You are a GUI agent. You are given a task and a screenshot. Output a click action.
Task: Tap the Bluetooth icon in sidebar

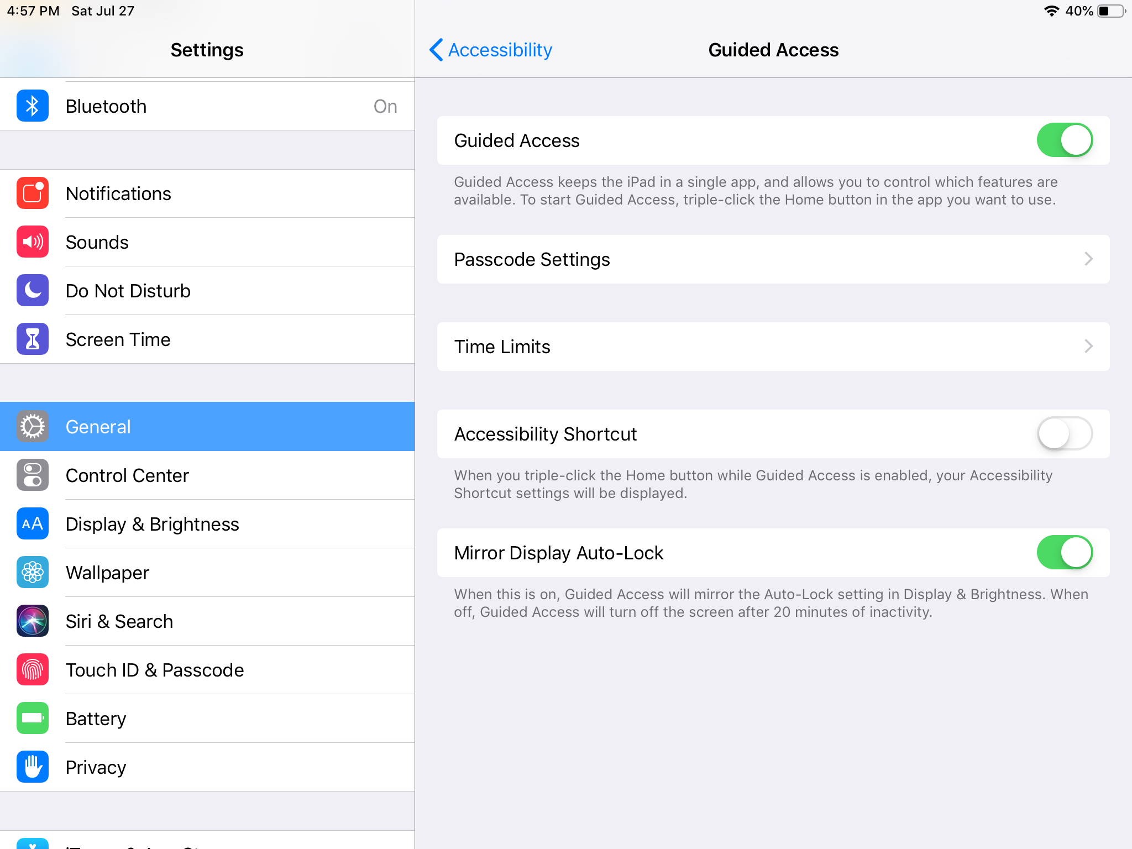click(33, 106)
